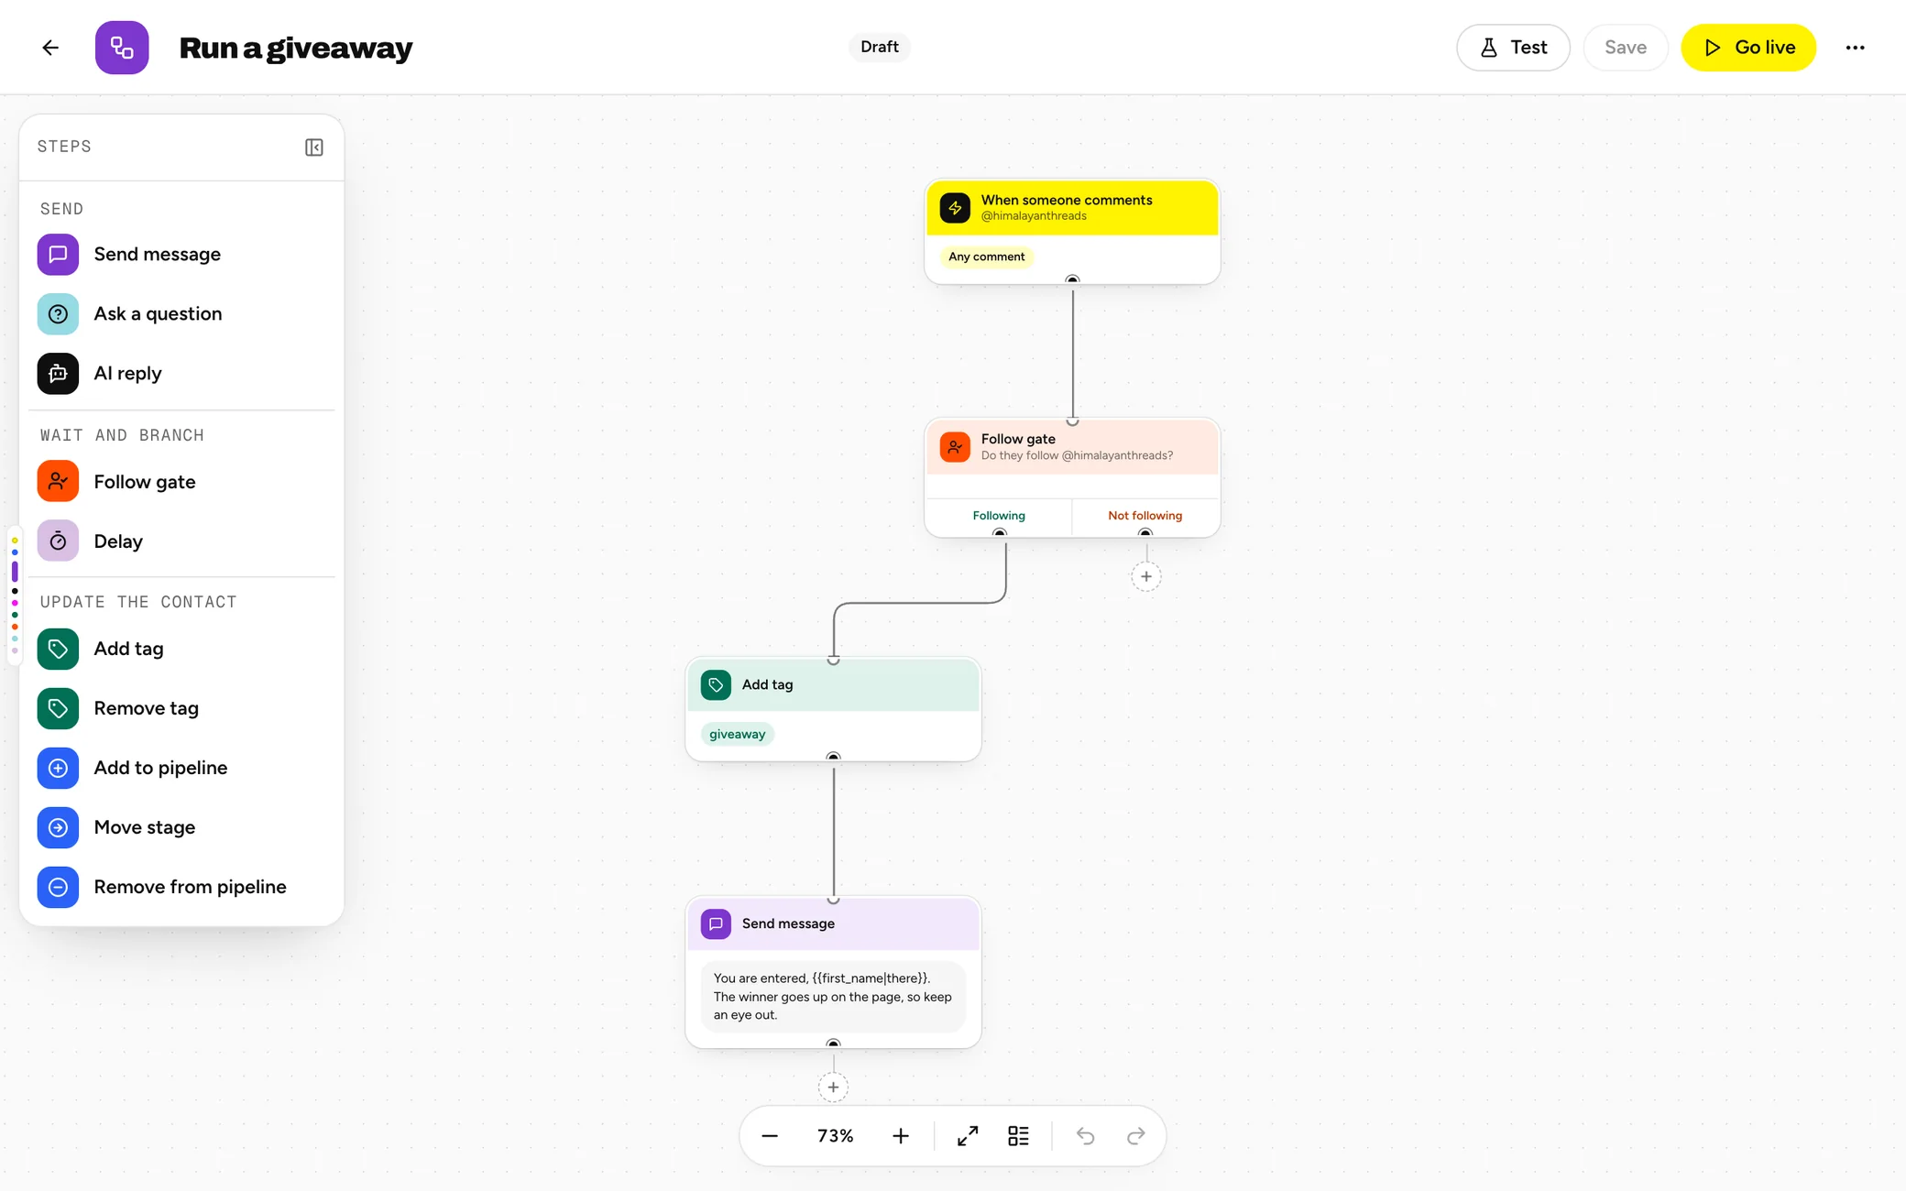Pick the Add to pipeline step

(x=181, y=768)
